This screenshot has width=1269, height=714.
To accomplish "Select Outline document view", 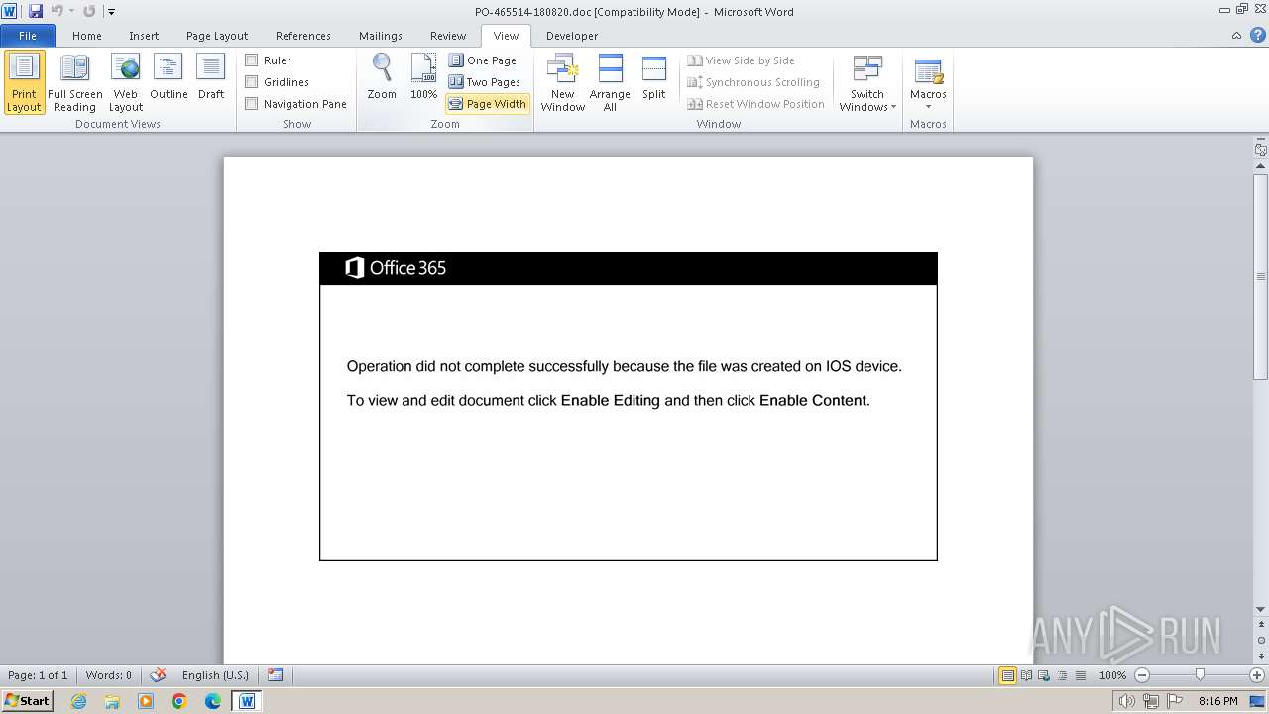I will point(169,77).
